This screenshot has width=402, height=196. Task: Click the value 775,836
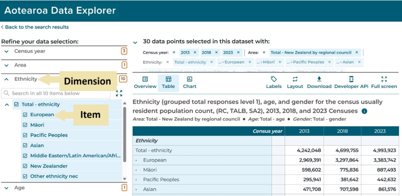tap(349, 170)
